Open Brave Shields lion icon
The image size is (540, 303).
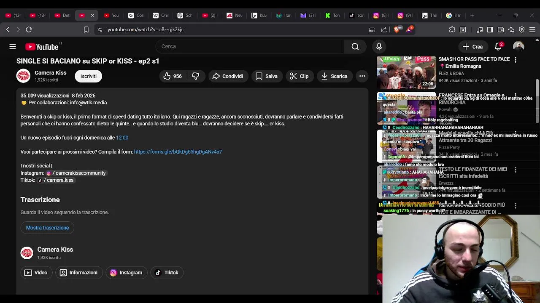click(x=397, y=29)
